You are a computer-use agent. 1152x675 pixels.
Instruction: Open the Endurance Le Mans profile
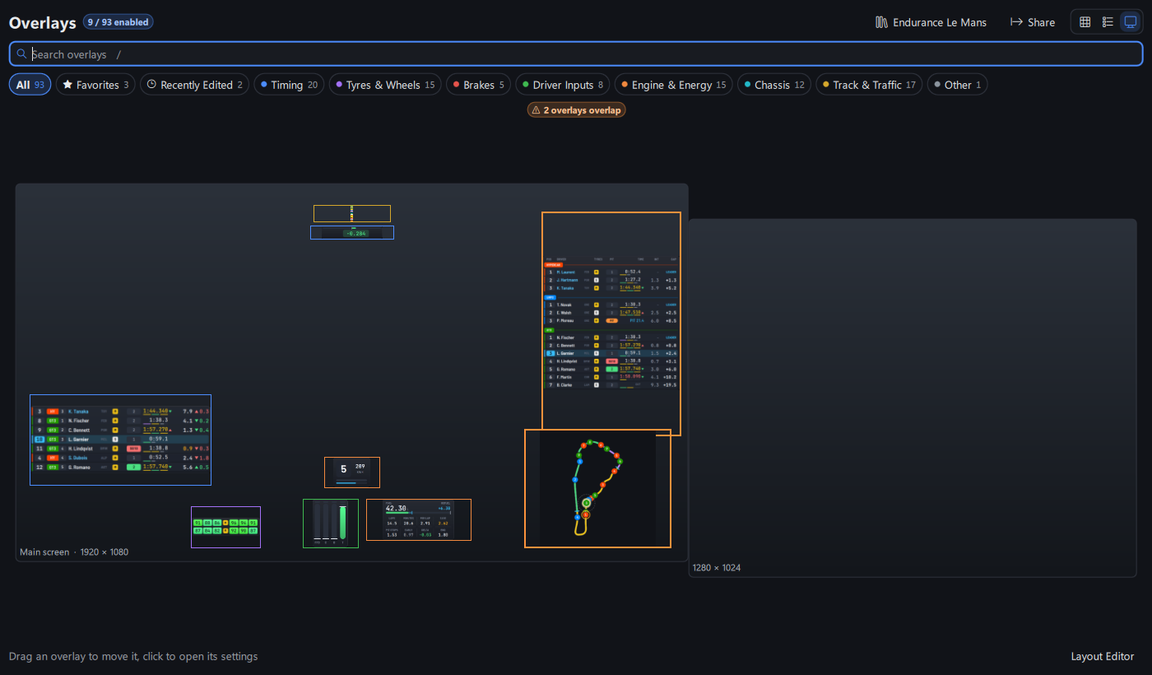(x=931, y=22)
